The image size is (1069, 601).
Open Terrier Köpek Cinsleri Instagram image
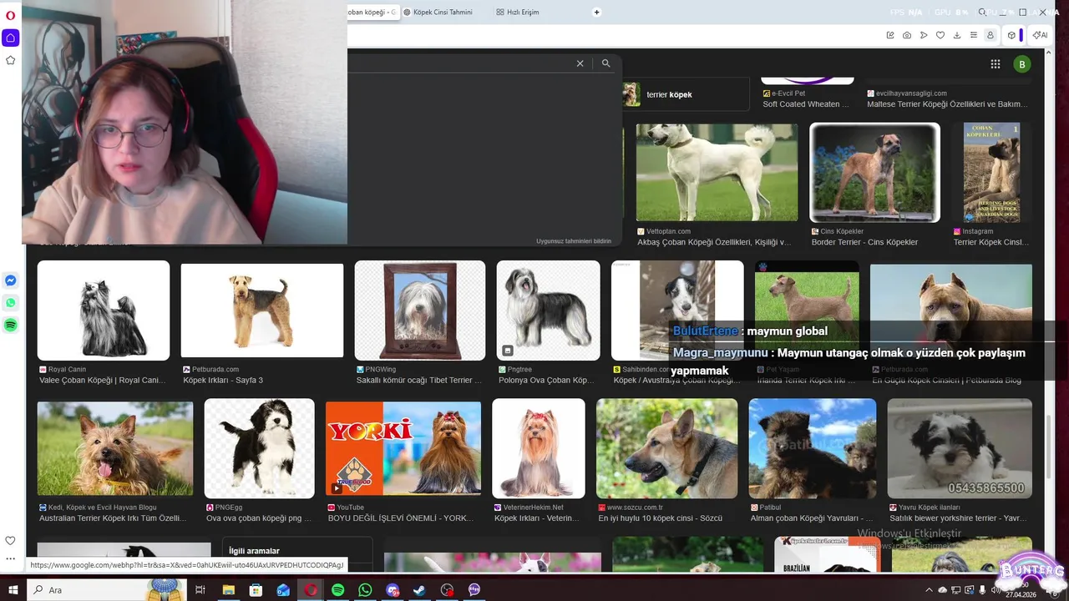tap(992, 173)
